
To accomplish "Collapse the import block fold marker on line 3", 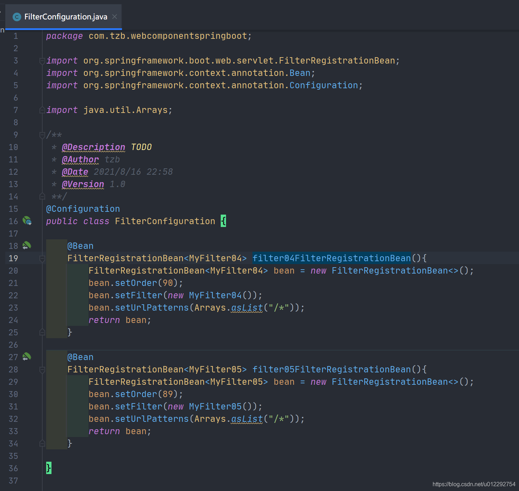I will click(42, 61).
